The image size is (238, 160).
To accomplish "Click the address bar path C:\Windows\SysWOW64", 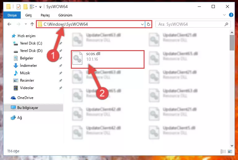I will tap(66, 24).
